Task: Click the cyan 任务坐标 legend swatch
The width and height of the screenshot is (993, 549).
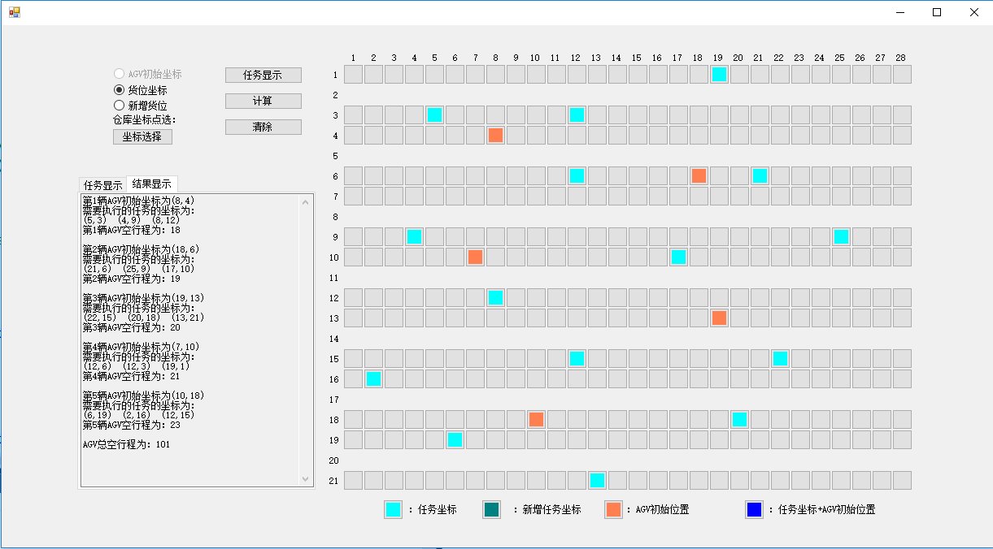Action: 393,510
